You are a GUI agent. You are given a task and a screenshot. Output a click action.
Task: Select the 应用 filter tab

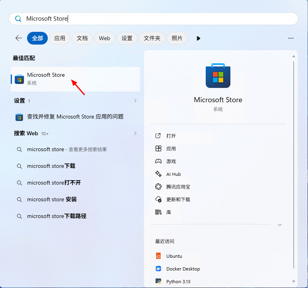(60, 38)
